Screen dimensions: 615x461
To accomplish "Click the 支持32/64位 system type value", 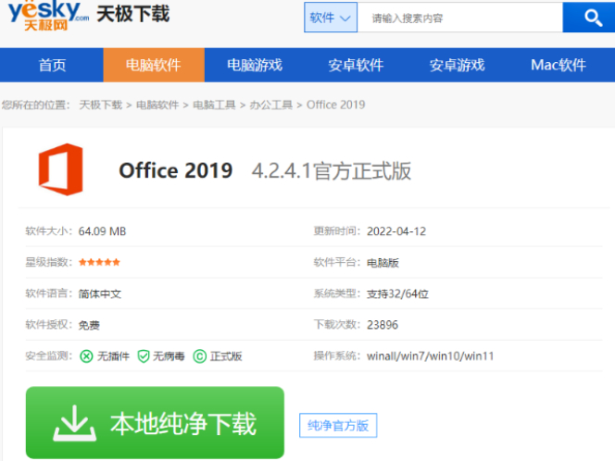I will coord(397,293).
